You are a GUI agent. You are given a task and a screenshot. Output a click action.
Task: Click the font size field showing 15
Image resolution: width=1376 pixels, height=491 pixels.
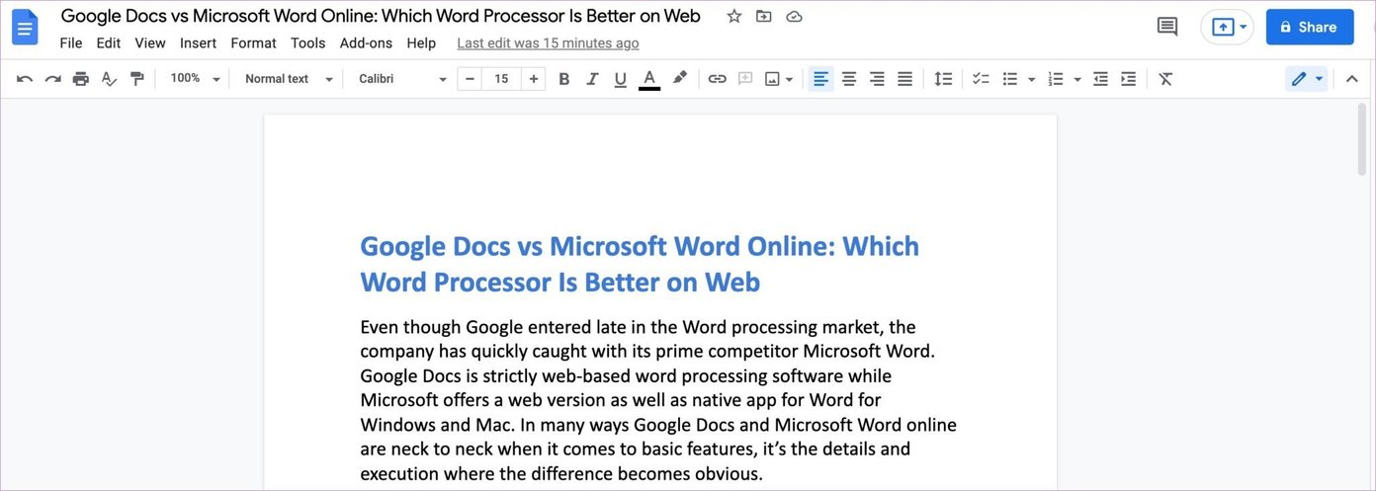click(x=501, y=79)
